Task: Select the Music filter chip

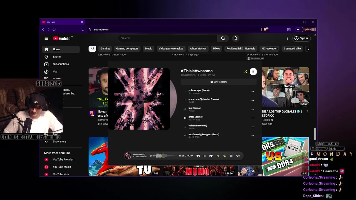Action: (149, 49)
